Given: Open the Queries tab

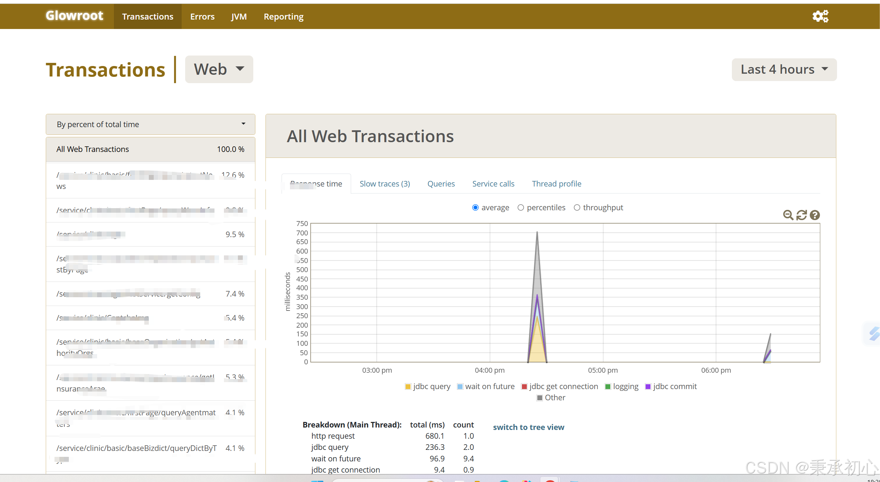Looking at the screenshot, I should [x=441, y=184].
